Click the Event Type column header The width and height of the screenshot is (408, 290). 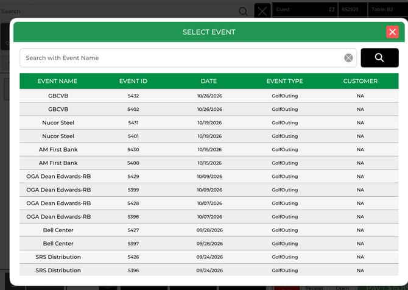click(x=284, y=81)
